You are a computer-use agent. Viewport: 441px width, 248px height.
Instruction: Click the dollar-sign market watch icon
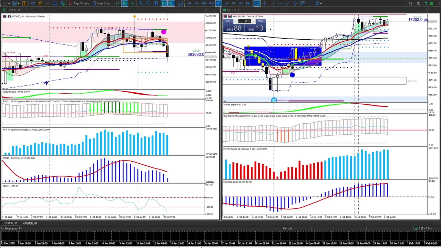(24, 3)
